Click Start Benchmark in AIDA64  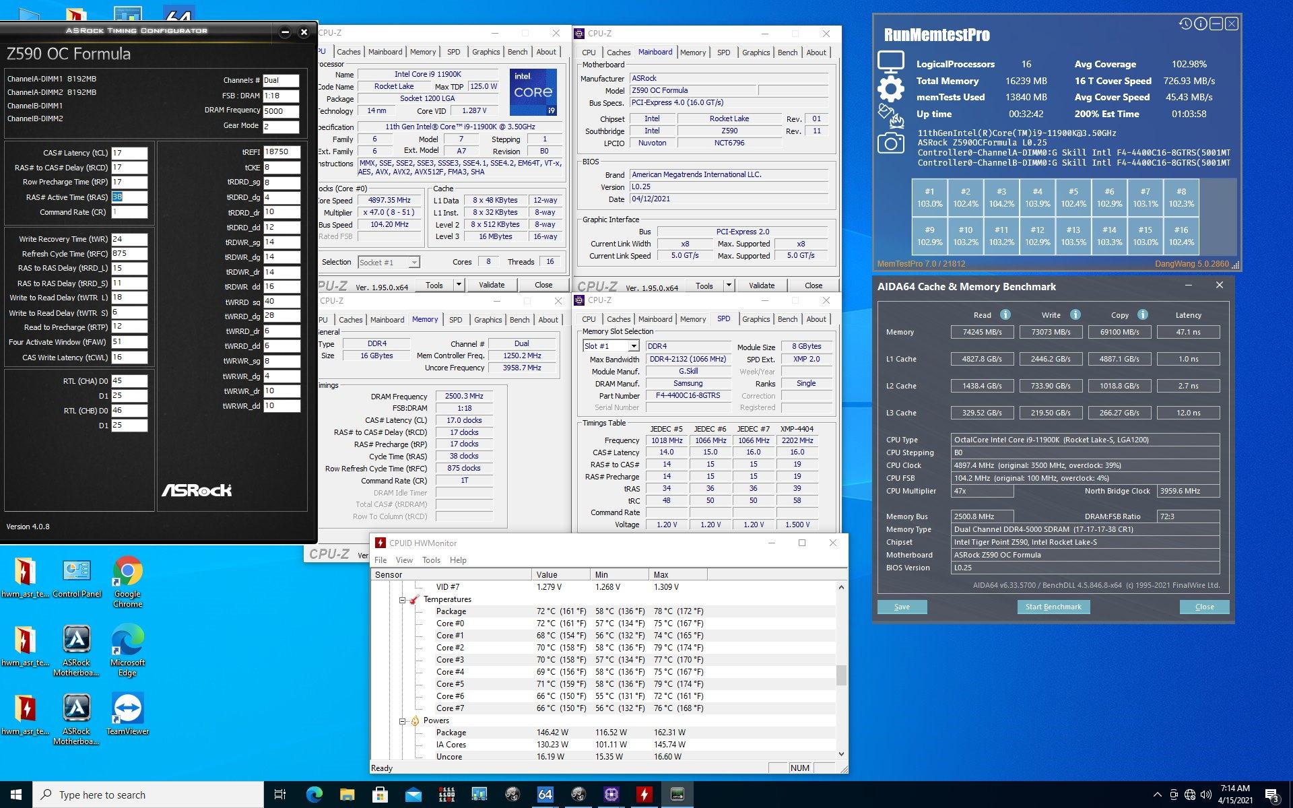click(1053, 607)
